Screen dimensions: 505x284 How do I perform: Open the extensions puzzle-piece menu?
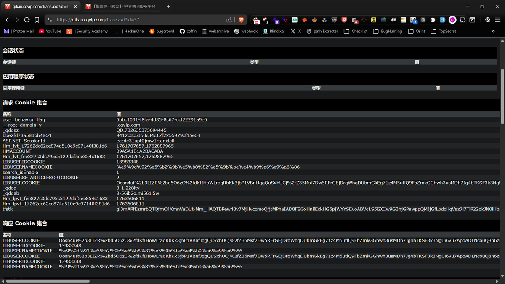pos(462,20)
